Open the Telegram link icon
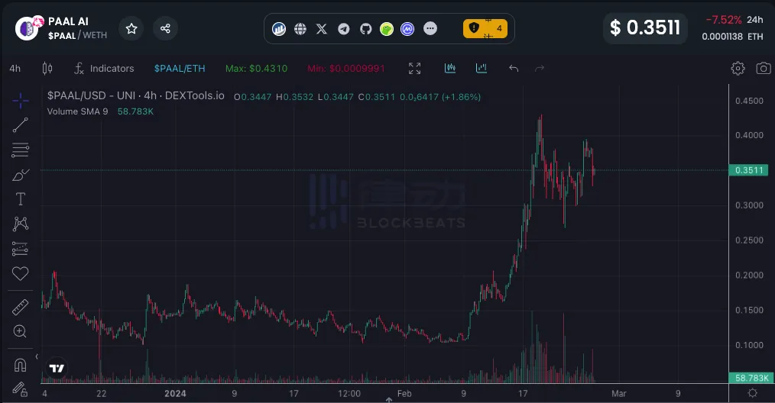 [x=344, y=29]
